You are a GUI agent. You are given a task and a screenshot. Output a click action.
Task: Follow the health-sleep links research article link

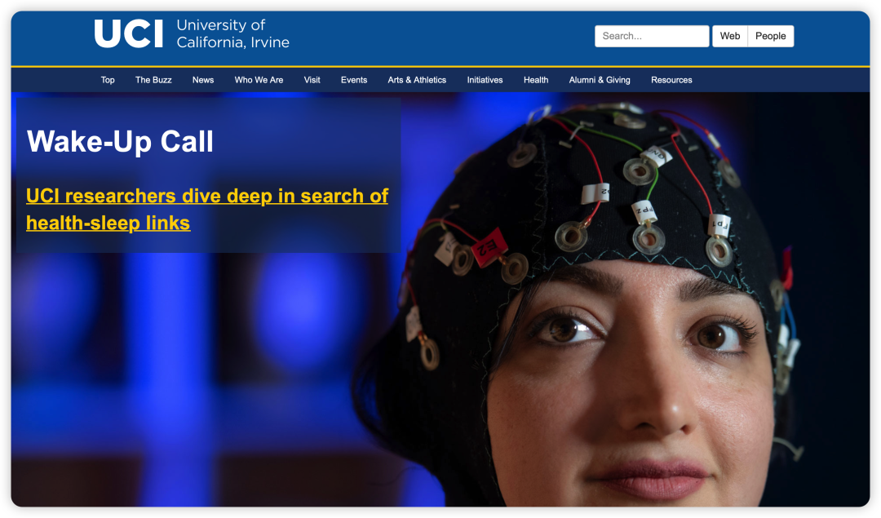pyautogui.click(x=206, y=210)
